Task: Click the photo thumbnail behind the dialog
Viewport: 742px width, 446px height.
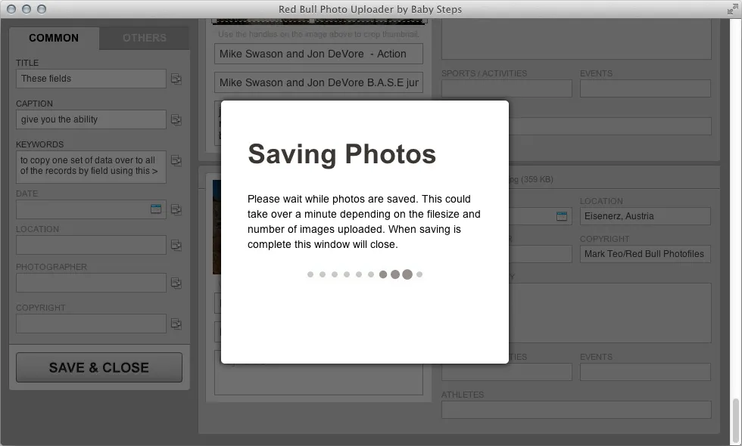Action: tap(217, 227)
